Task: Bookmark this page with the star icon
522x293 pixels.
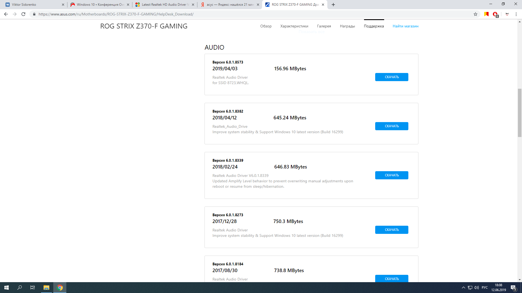Action: (x=475, y=14)
